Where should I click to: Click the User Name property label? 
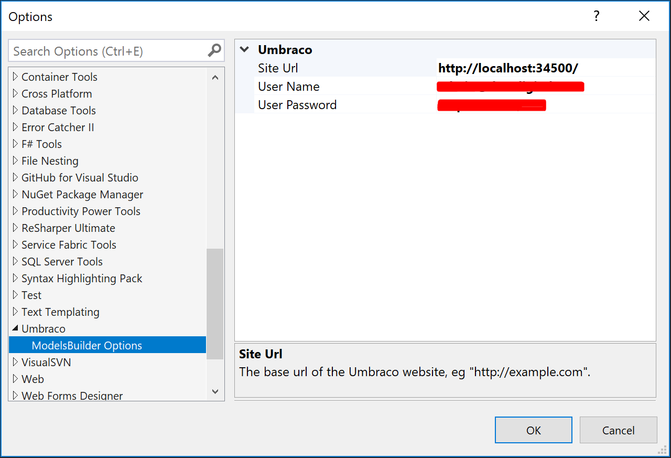tap(288, 87)
